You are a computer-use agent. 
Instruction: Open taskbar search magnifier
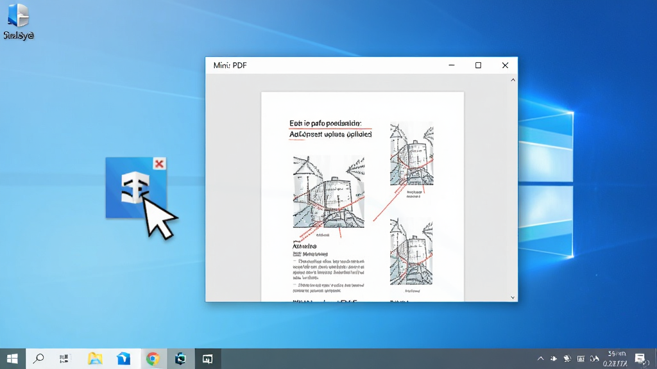coord(38,359)
